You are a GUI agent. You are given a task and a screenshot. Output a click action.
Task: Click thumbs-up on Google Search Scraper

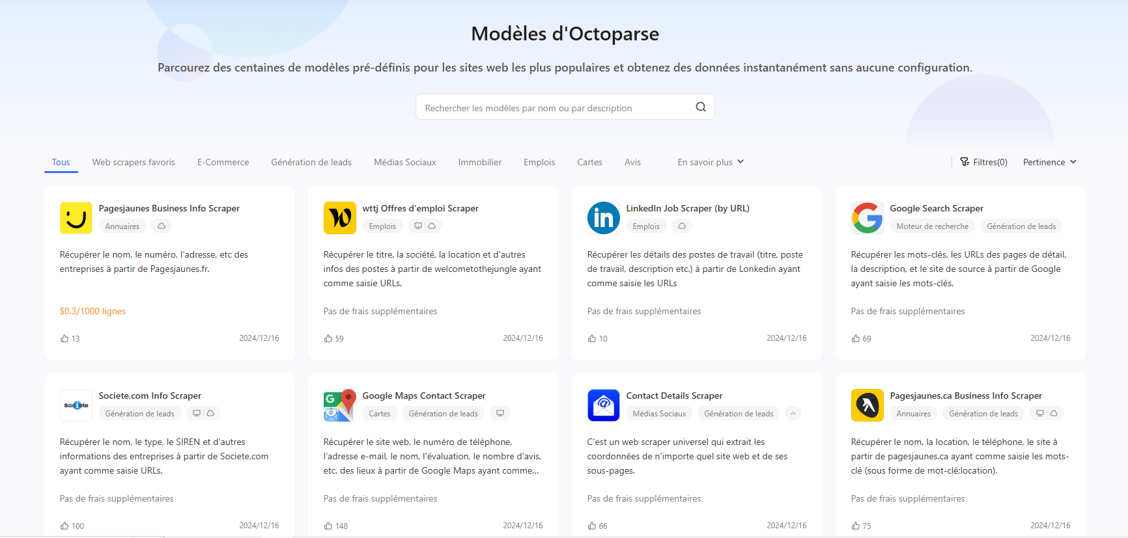pyautogui.click(x=856, y=338)
